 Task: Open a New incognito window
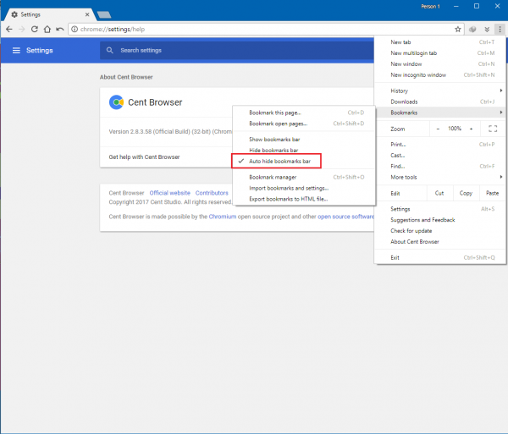[440, 74]
